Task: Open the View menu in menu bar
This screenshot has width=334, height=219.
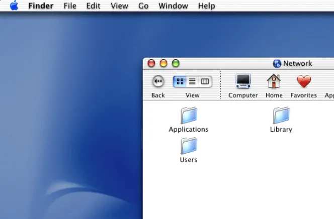Action: 119,6
